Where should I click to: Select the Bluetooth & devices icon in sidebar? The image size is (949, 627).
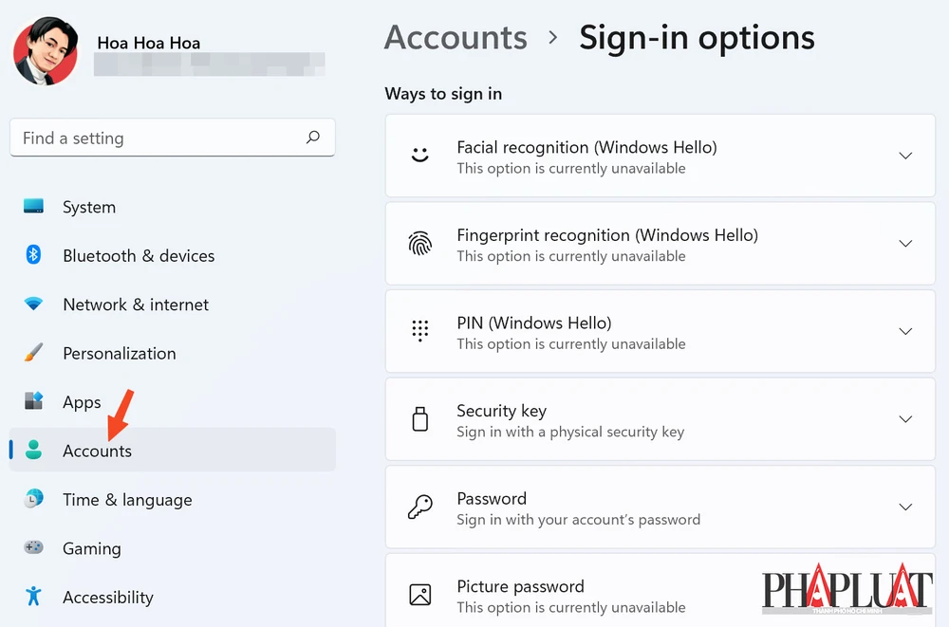(x=31, y=256)
